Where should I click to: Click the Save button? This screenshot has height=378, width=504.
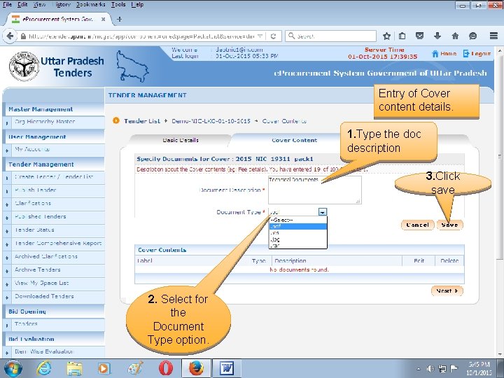(x=449, y=225)
